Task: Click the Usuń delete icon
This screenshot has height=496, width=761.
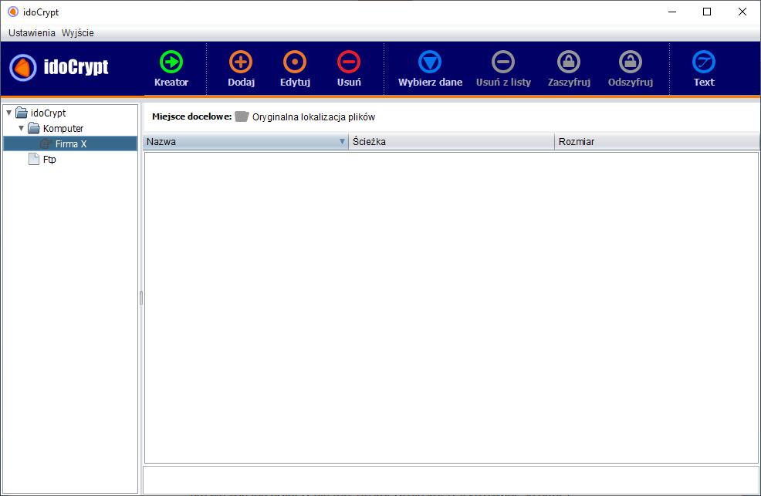Action: pyautogui.click(x=348, y=62)
